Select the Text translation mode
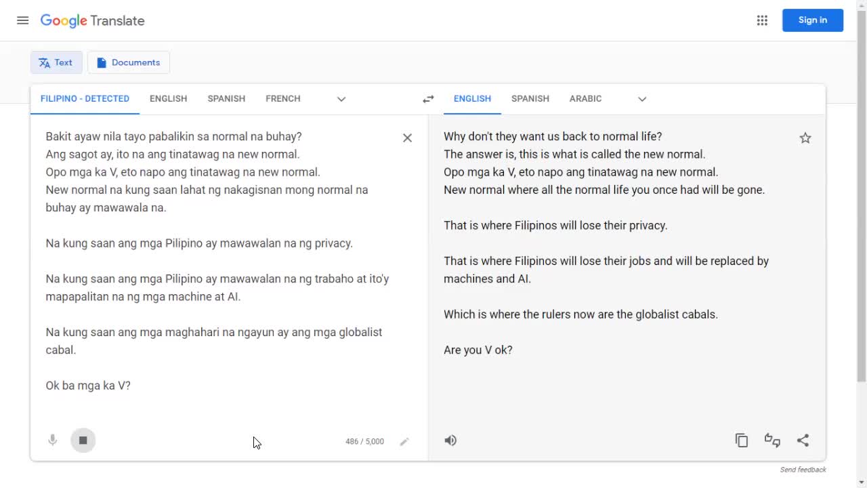The height and width of the screenshot is (488, 867). click(56, 62)
